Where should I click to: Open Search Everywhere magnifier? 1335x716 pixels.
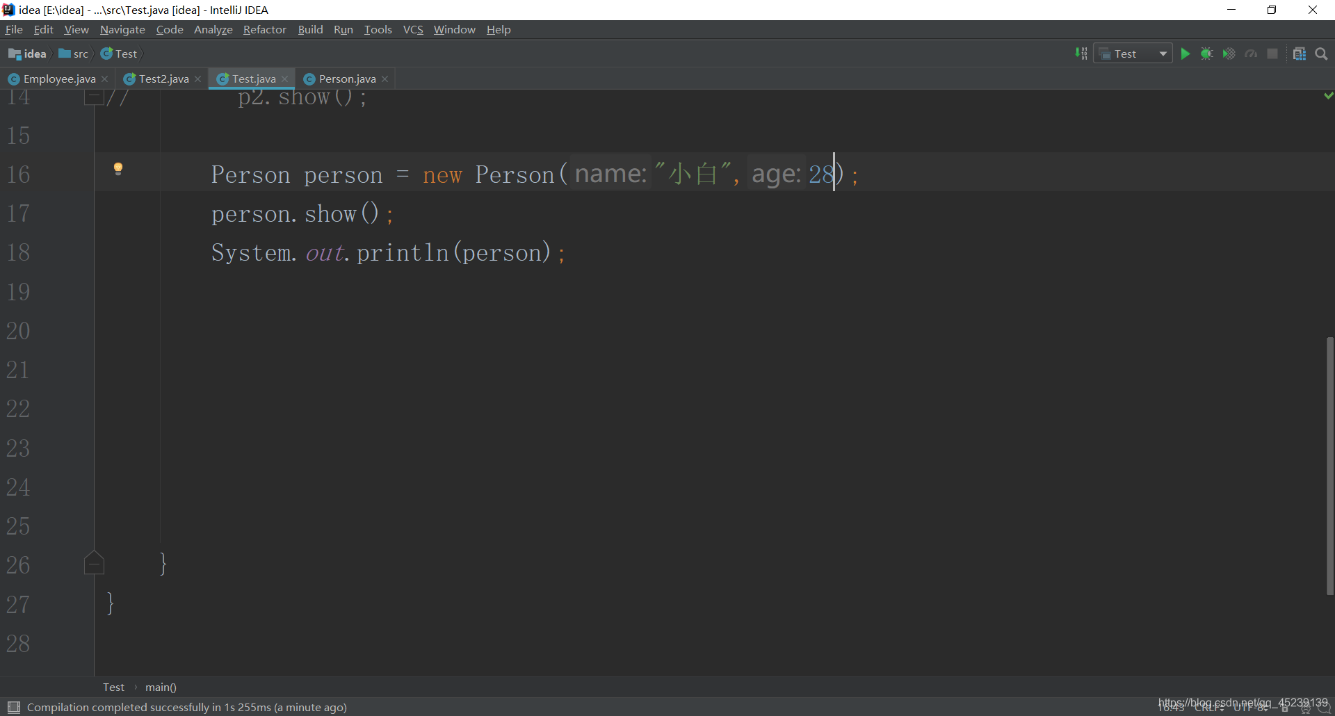pos(1321,54)
